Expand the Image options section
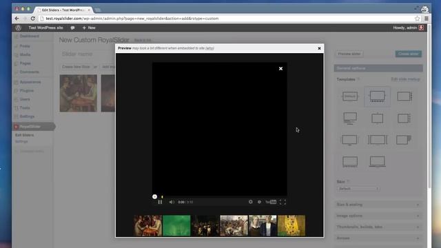 378,216
